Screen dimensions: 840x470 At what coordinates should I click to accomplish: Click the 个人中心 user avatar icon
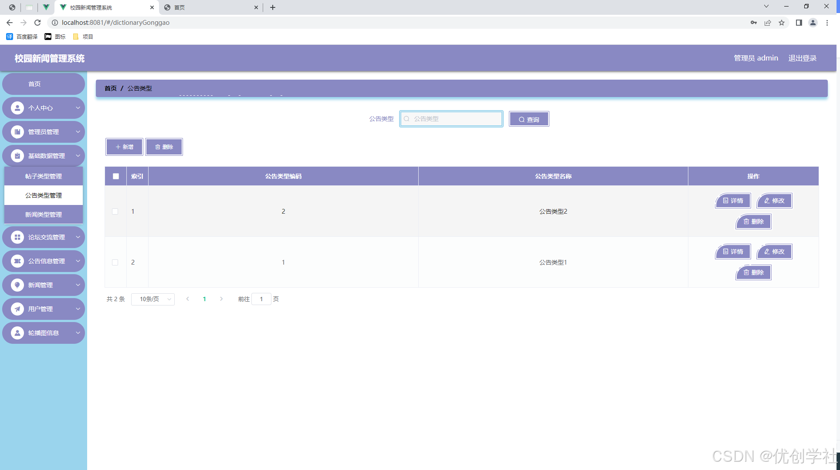click(x=17, y=108)
